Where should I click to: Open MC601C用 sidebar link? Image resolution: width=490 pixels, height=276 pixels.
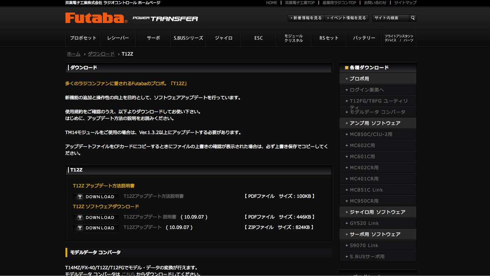pos(378,156)
